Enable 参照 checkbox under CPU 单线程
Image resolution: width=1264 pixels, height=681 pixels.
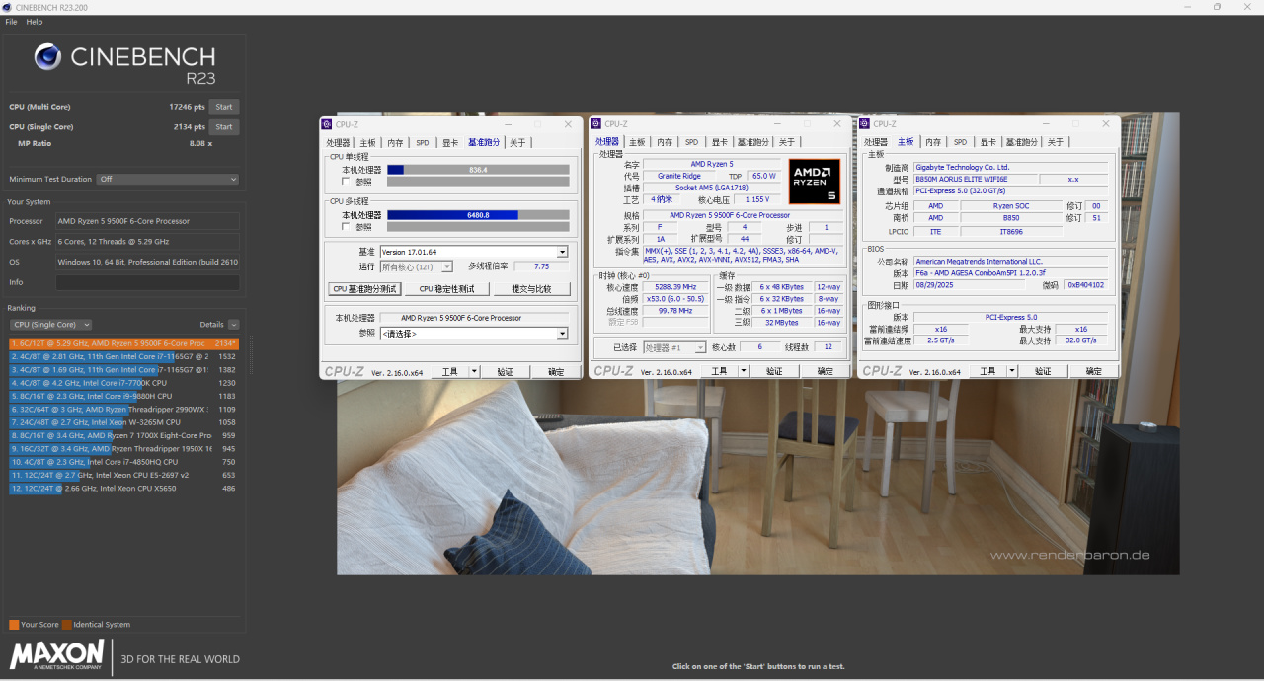click(x=345, y=182)
